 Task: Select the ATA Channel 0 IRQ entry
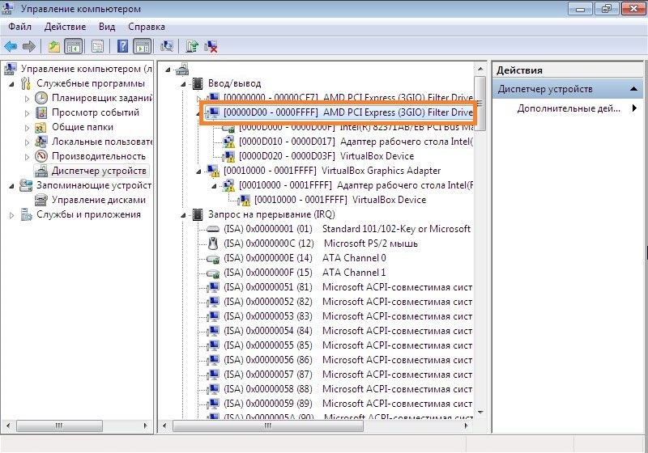(x=354, y=258)
